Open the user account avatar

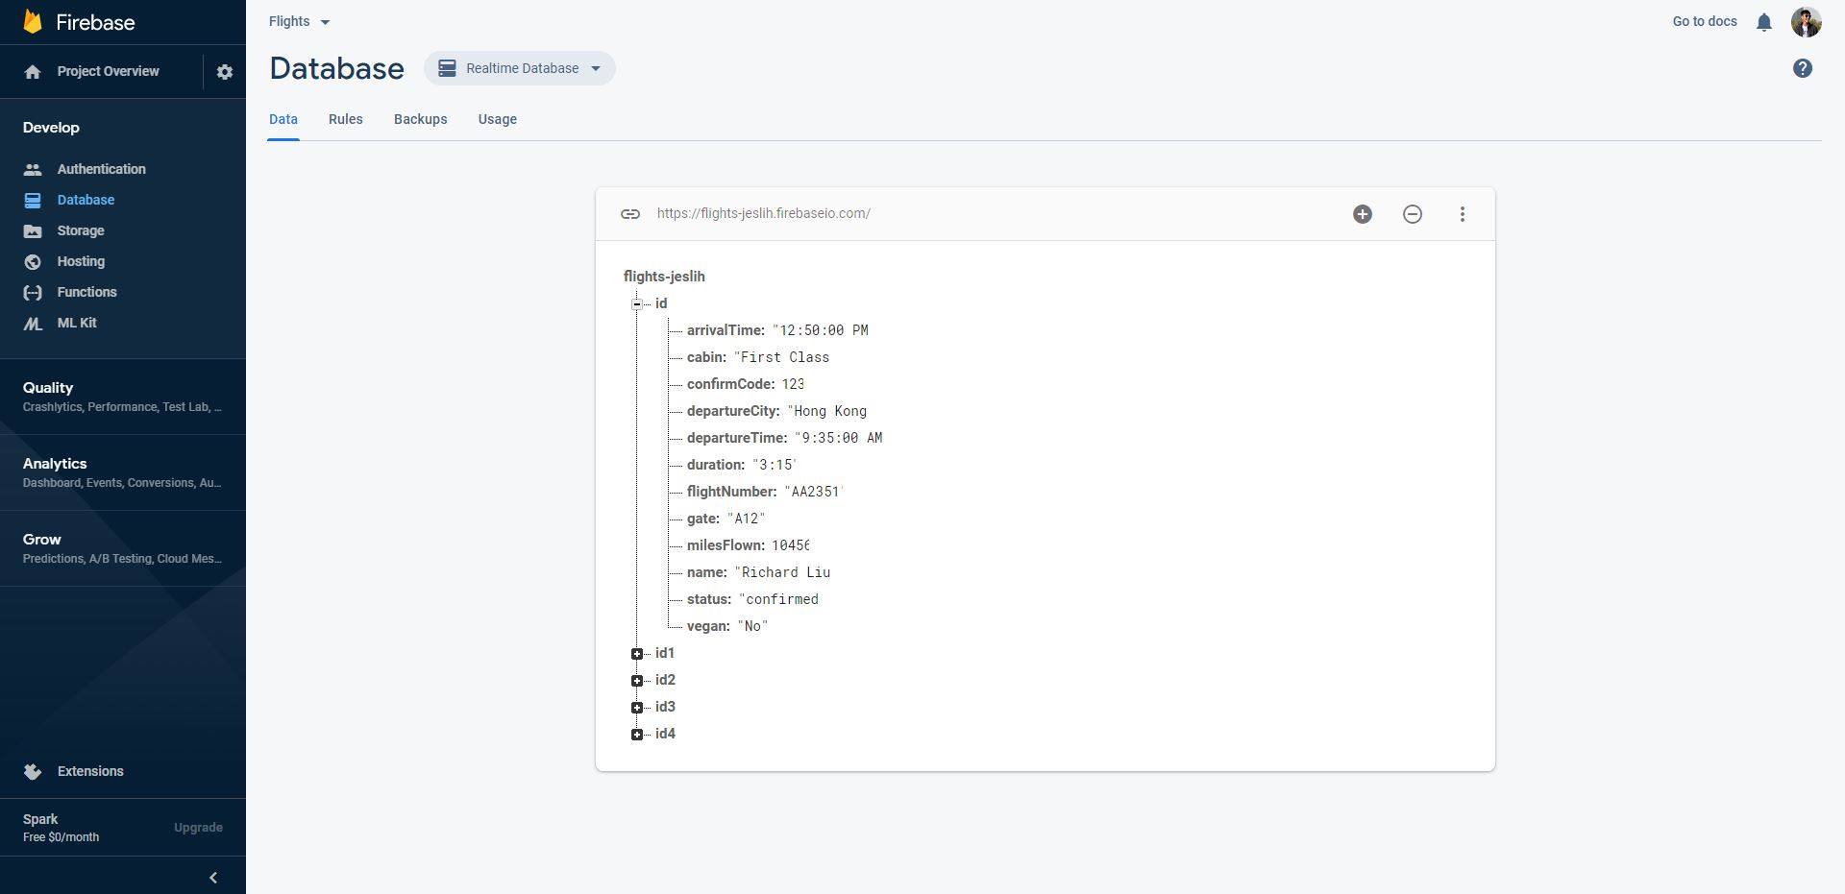tap(1807, 22)
